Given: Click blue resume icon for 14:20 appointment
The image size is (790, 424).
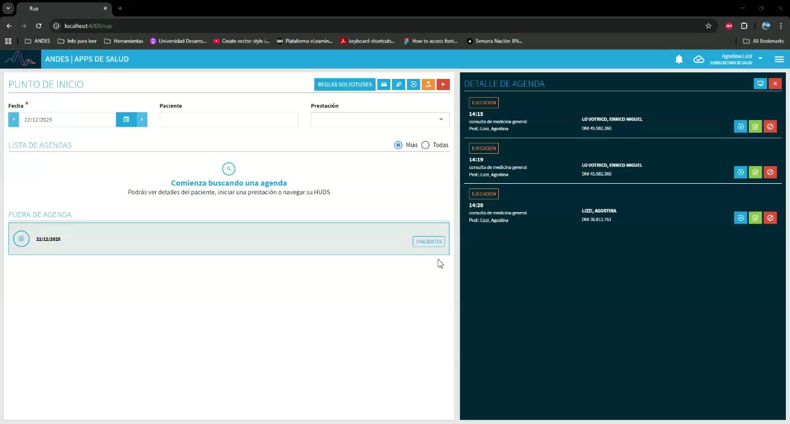Looking at the screenshot, I should 740,218.
